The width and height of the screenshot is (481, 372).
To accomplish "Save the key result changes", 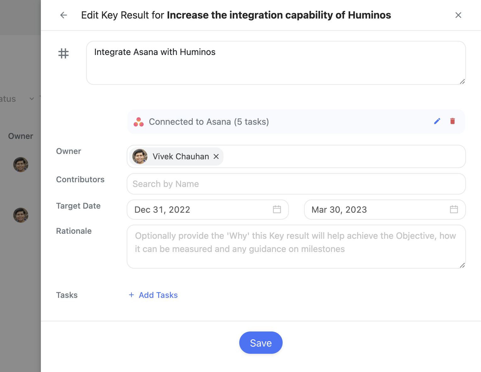I will click(x=261, y=343).
